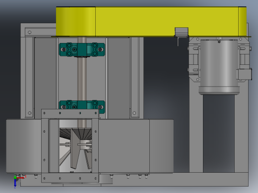Click the blue Z axis arrow of the triad
The image size is (258, 193).
[15, 183]
